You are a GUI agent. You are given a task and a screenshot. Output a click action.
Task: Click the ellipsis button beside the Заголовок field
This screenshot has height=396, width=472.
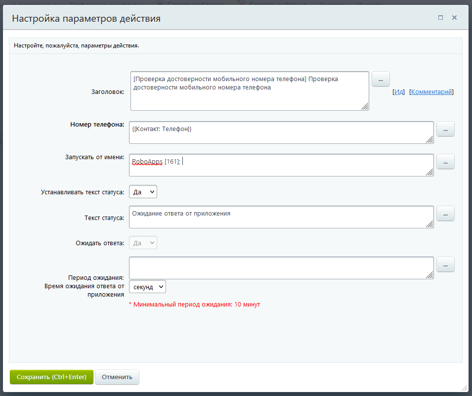[381, 79]
